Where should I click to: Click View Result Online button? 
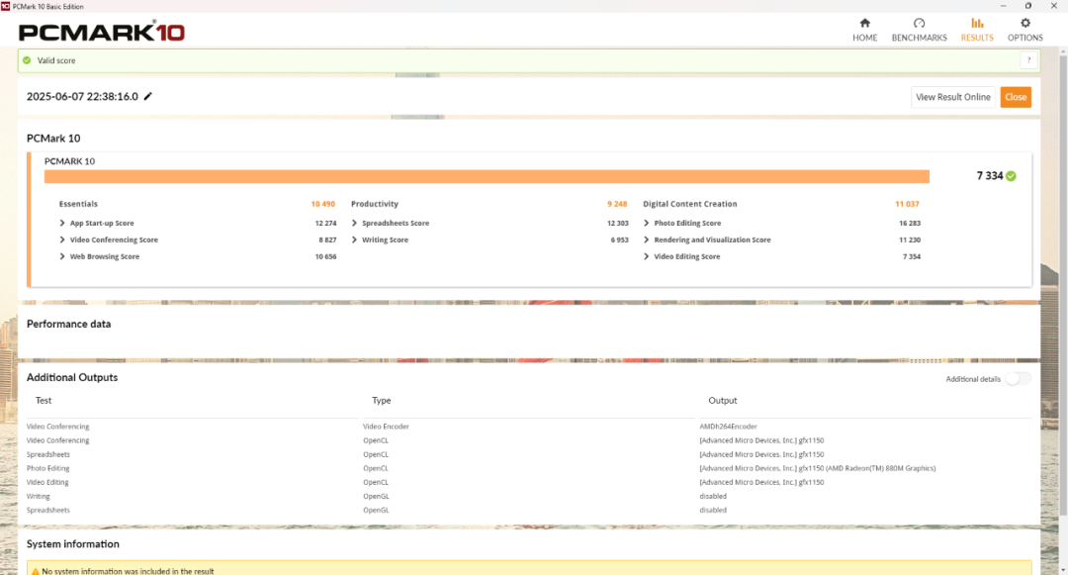(x=953, y=97)
